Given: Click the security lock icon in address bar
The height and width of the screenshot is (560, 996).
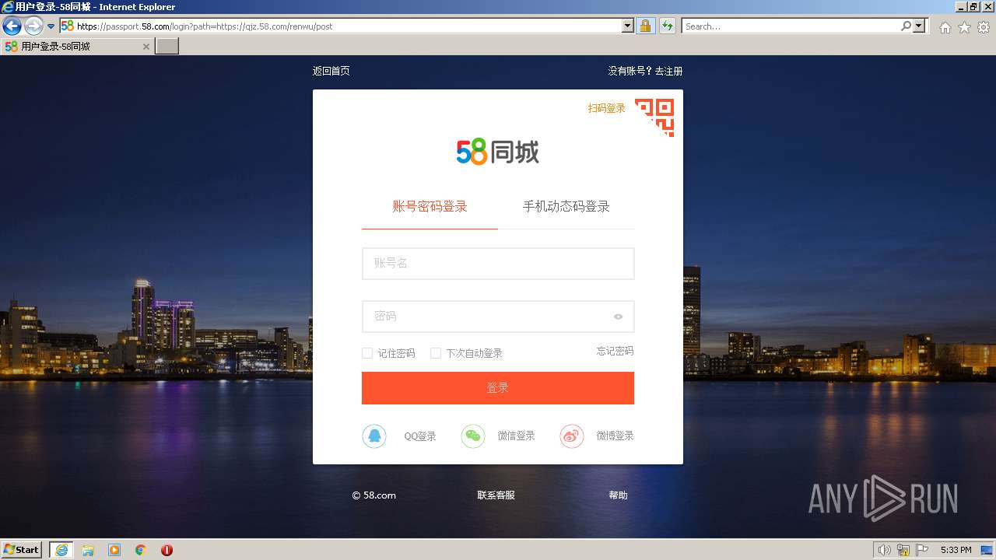Looking at the screenshot, I should 645,26.
